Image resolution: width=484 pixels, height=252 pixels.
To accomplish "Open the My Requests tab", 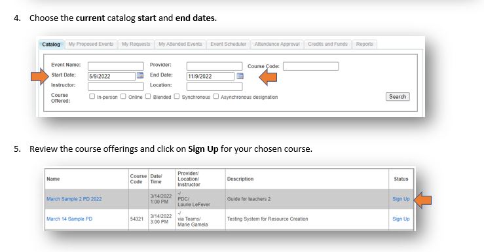I will 136,44.
